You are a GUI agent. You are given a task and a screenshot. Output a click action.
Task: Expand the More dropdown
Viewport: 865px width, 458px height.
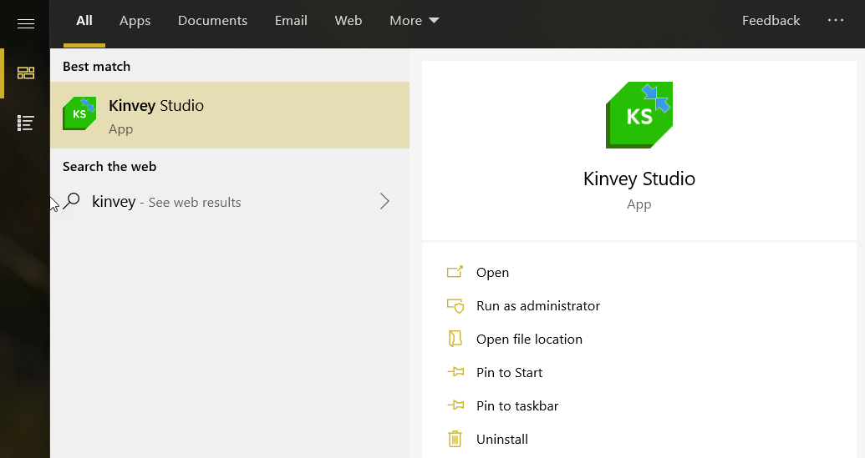(415, 21)
